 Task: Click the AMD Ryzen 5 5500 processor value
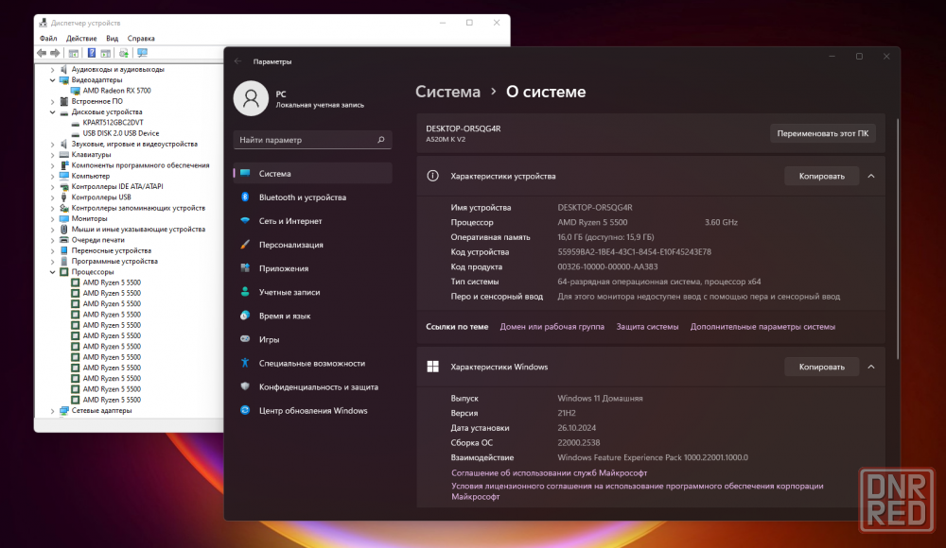coord(592,222)
